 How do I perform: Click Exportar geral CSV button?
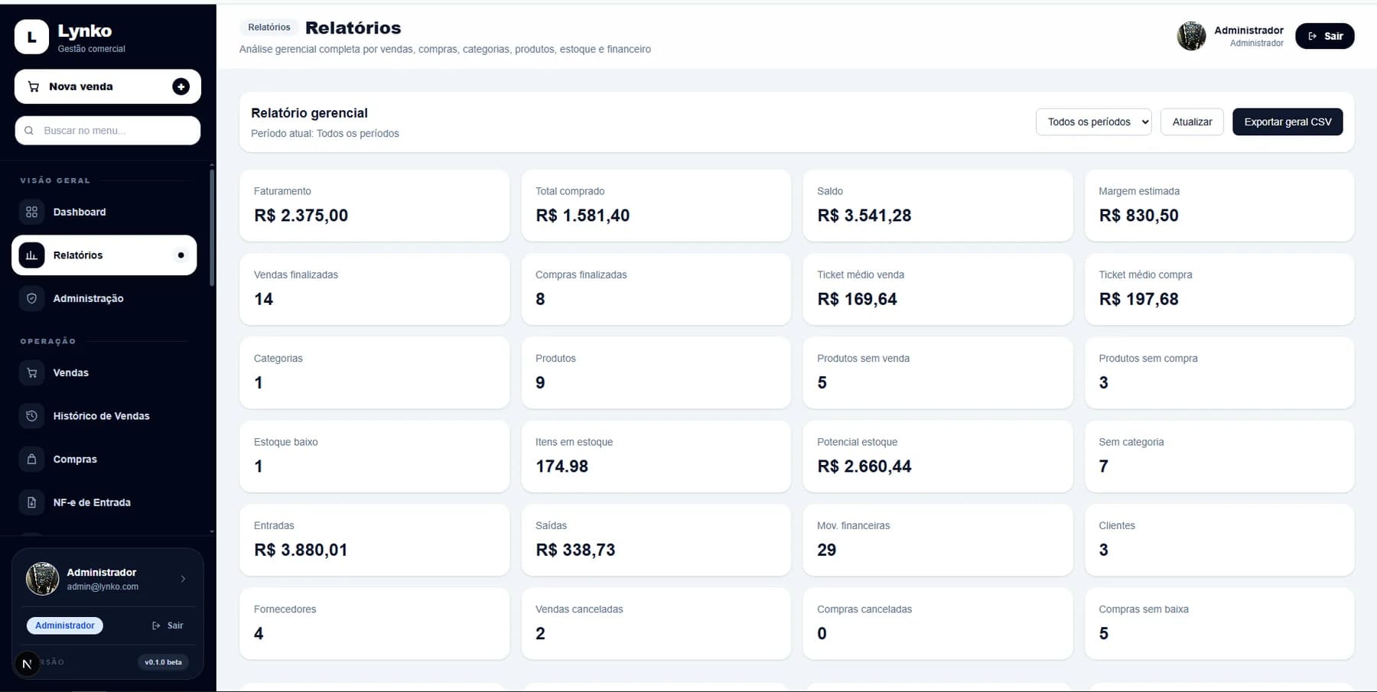pyautogui.click(x=1287, y=122)
